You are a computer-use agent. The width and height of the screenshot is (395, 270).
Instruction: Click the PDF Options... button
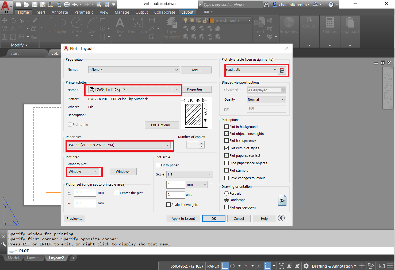click(x=162, y=125)
